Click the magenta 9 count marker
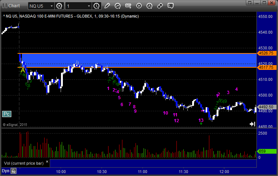 pos(135,111)
